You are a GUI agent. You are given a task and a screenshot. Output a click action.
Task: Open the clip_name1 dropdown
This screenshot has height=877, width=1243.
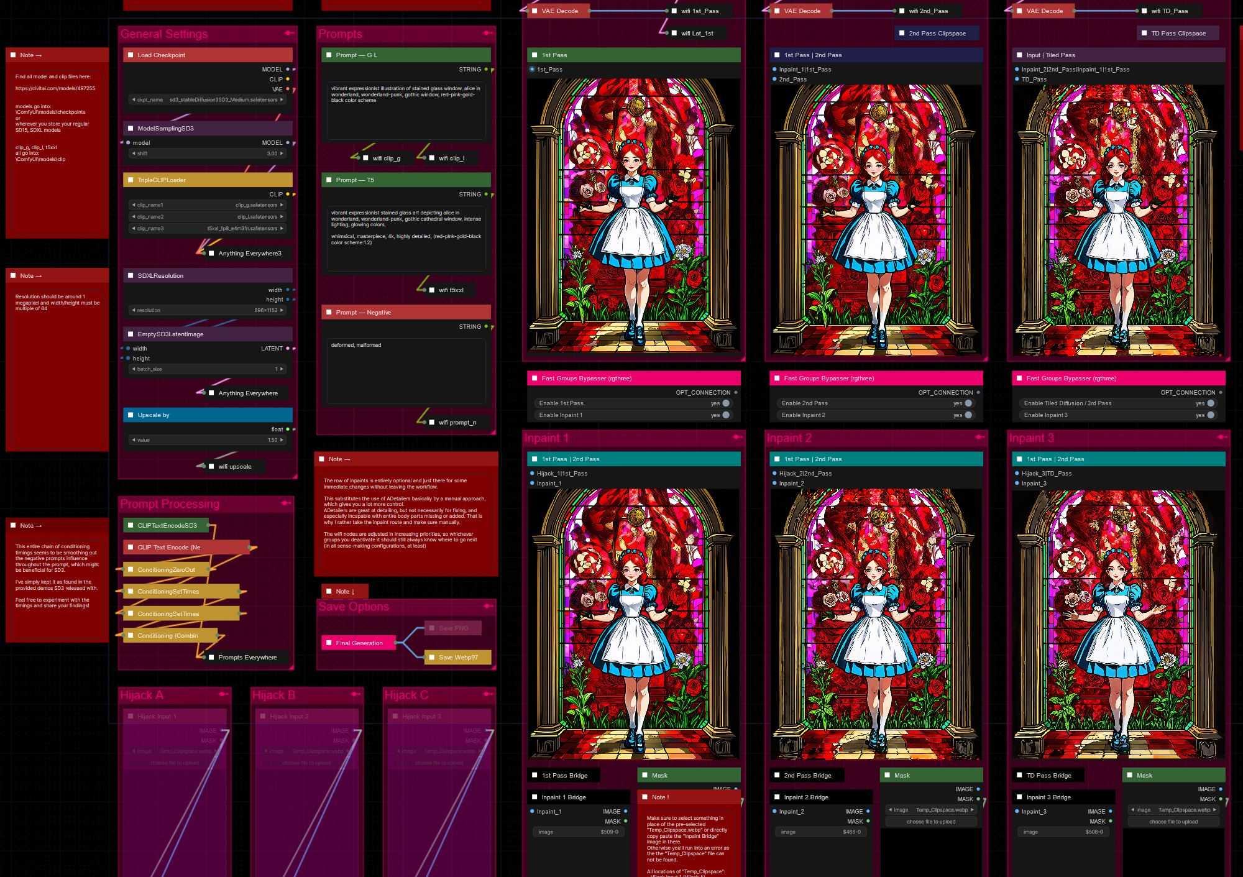(x=208, y=205)
